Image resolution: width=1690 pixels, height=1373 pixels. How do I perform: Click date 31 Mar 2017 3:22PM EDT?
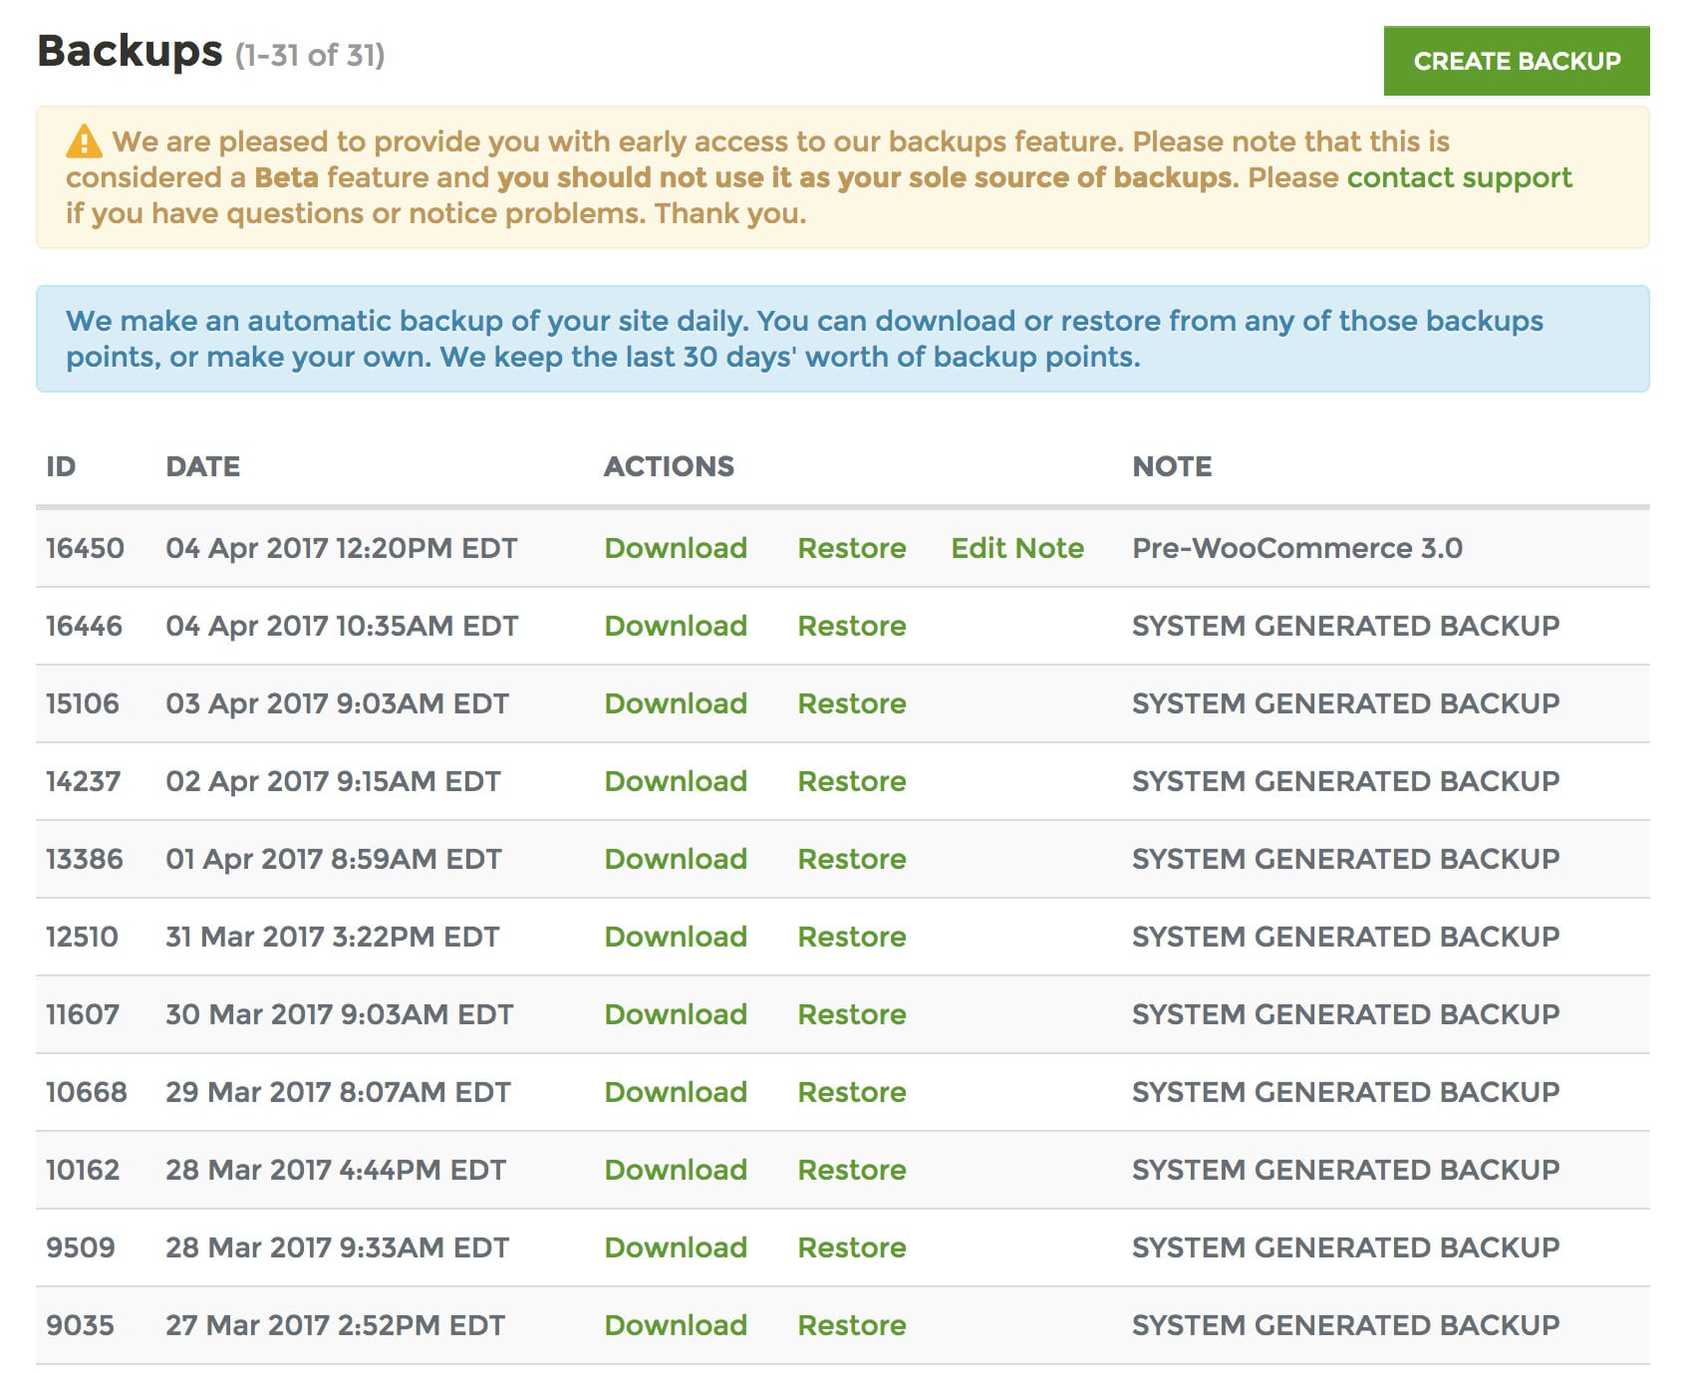[333, 937]
